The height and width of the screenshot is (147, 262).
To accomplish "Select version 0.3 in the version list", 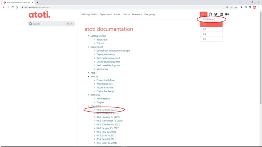I will coord(211,39).
